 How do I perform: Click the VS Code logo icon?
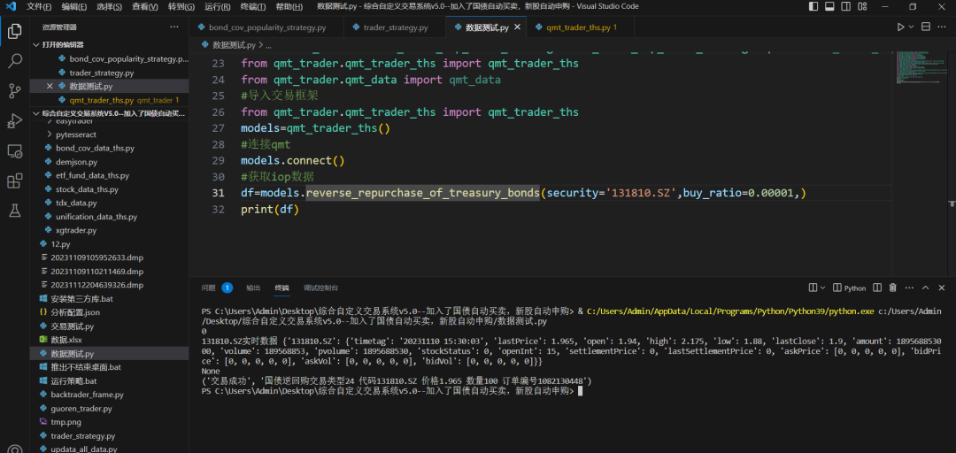tap(11, 7)
